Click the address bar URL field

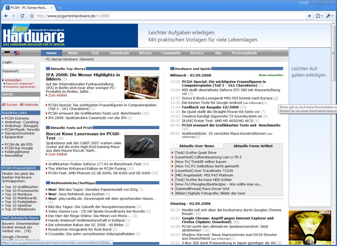click(x=171, y=16)
